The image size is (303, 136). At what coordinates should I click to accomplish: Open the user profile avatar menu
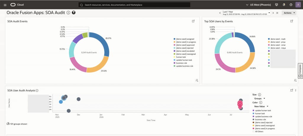tap(298, 5)
